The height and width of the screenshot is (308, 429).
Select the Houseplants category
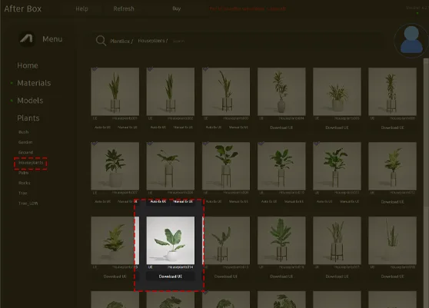coord(31,163)
